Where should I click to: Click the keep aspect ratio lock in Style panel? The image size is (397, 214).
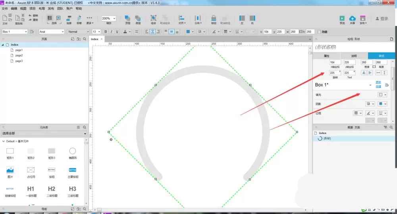coord(374,67)
